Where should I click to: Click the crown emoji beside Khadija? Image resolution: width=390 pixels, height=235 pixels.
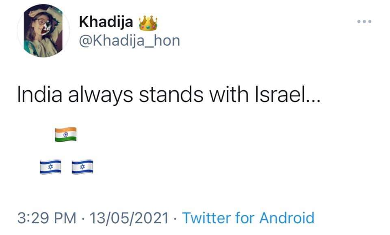(148, 23)
